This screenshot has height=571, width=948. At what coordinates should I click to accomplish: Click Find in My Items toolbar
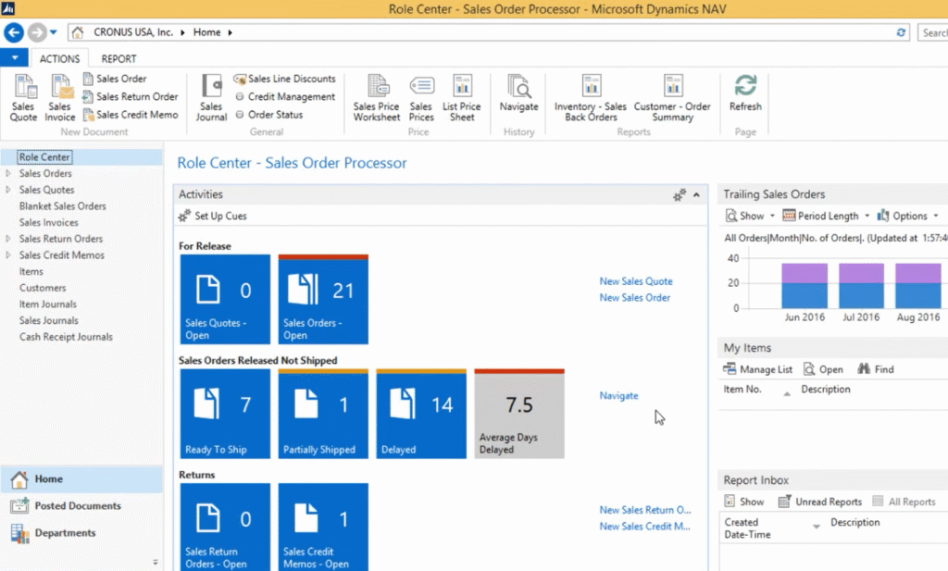pos(876,369)
